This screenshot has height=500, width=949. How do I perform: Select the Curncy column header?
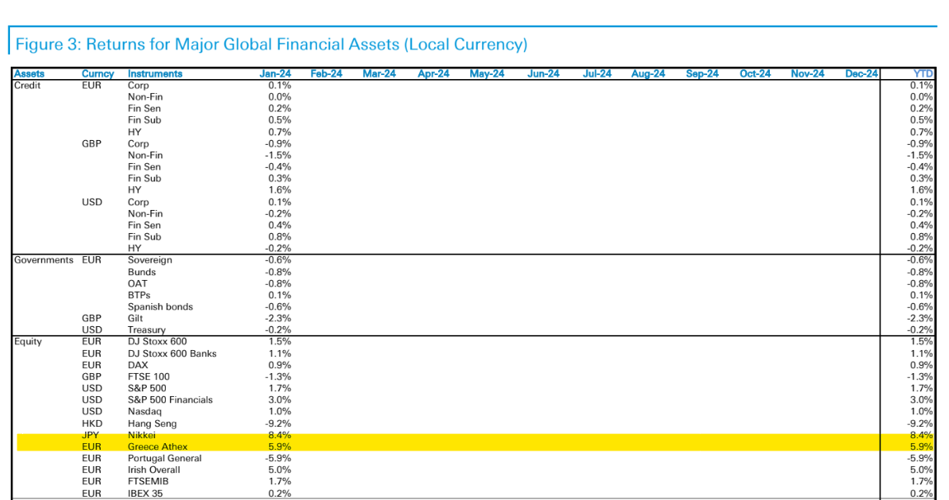[x=97, y=74]
